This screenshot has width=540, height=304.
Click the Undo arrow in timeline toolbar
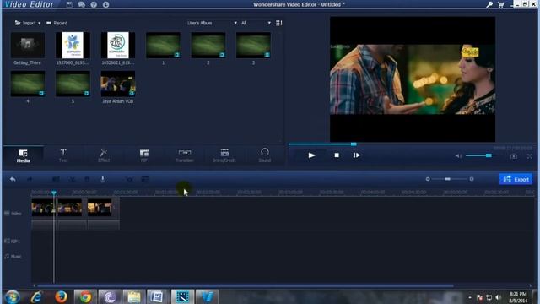coord(13,180)
